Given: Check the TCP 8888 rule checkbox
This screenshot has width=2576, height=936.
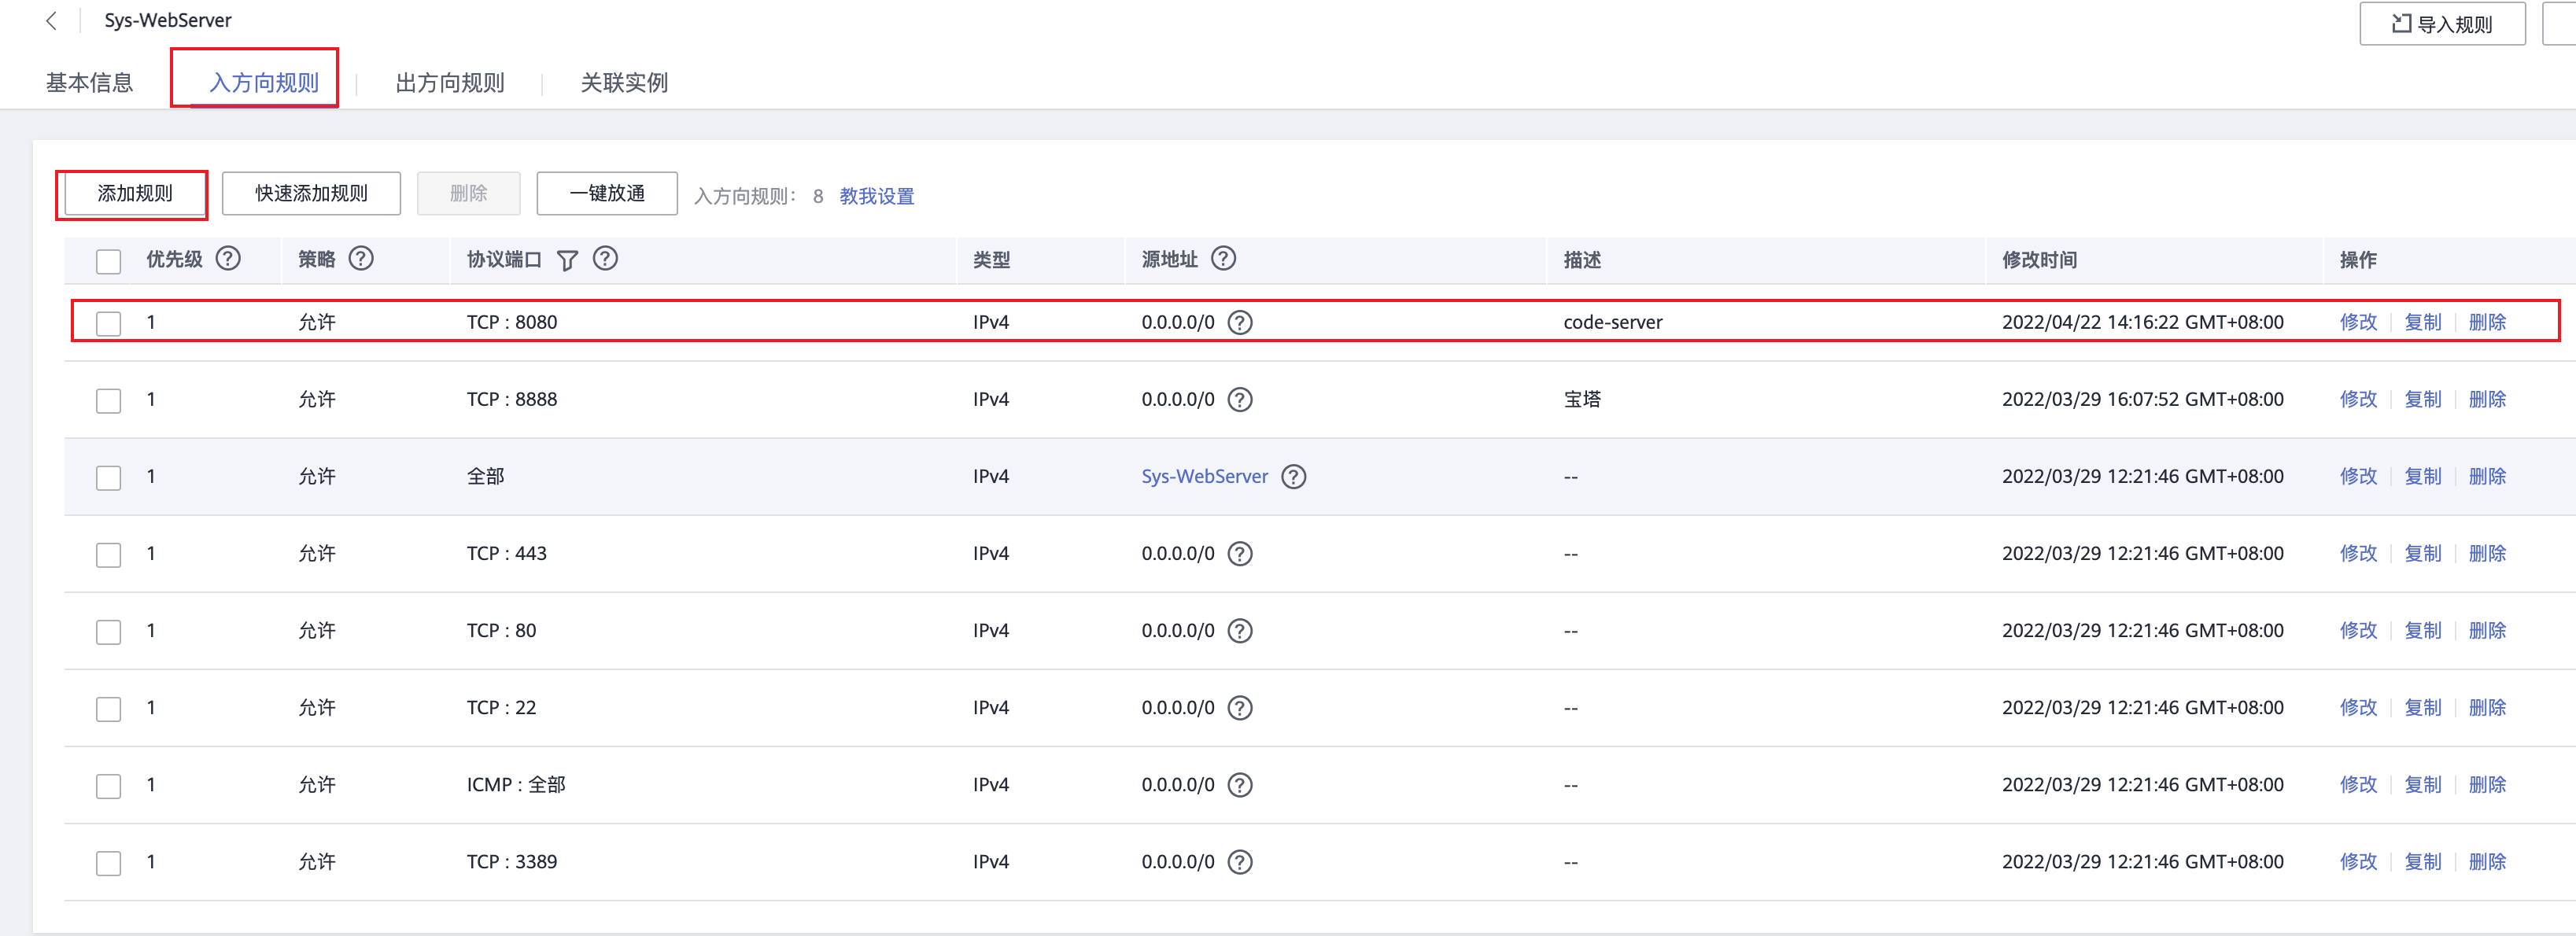Looking at the screenshot, I should pos(108,400).
